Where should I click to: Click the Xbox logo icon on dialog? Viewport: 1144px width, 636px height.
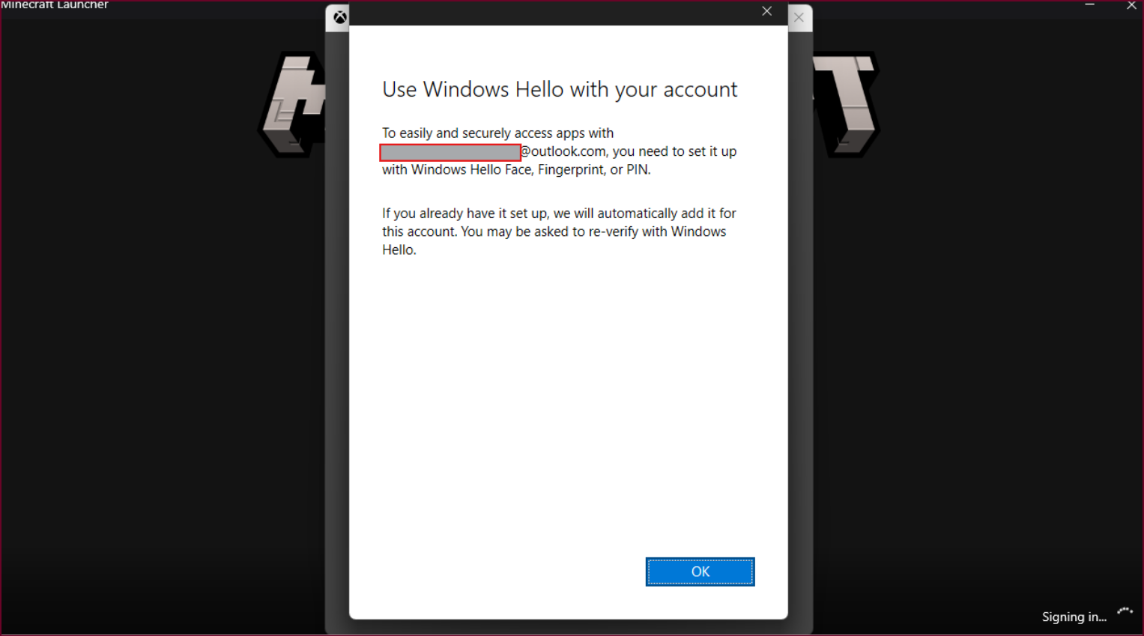[x=339, y=16]
